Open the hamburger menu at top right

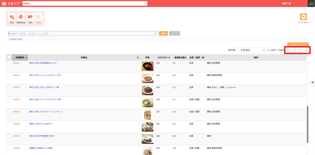pos(311,3)
